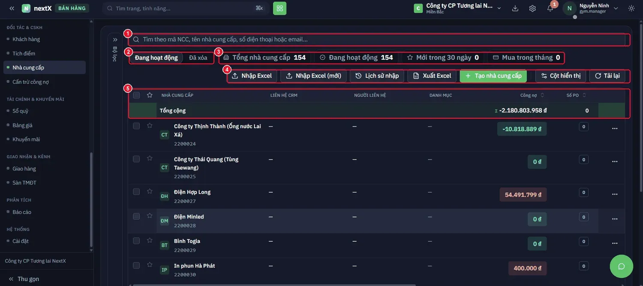Check the Công ty Thái Quang row
The width and height of the screenshot is (643, 286).
[136, 159]
